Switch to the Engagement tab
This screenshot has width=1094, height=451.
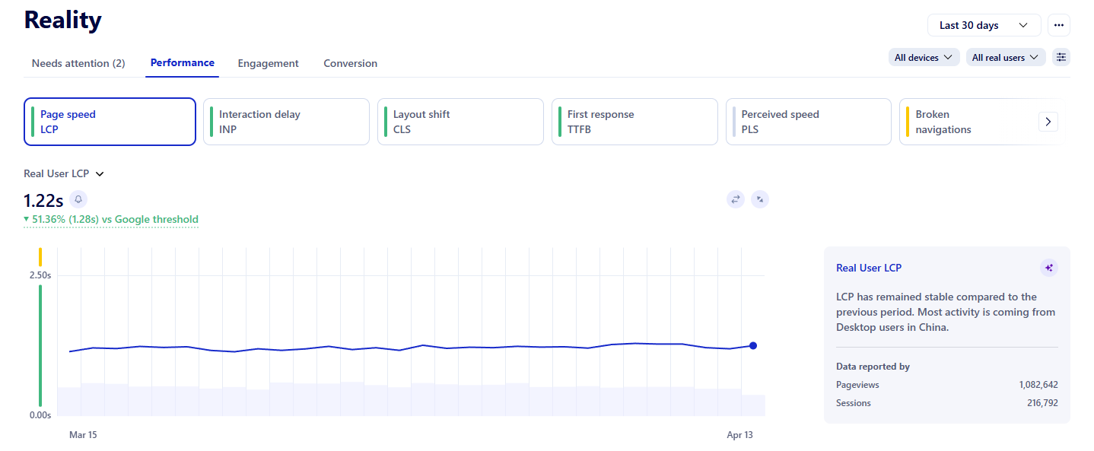point(268,63)
